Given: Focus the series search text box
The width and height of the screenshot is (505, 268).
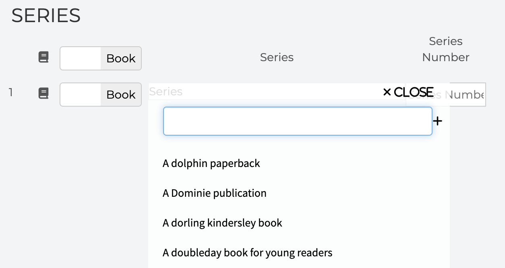Looking at the screenshot, I should tap(298, 121).
